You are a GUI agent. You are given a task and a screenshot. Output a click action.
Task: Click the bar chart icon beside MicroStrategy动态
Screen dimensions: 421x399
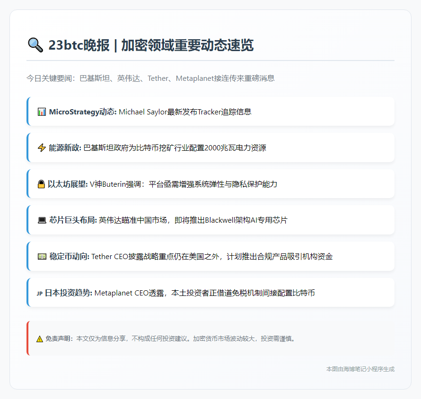(x=42, y=112)
